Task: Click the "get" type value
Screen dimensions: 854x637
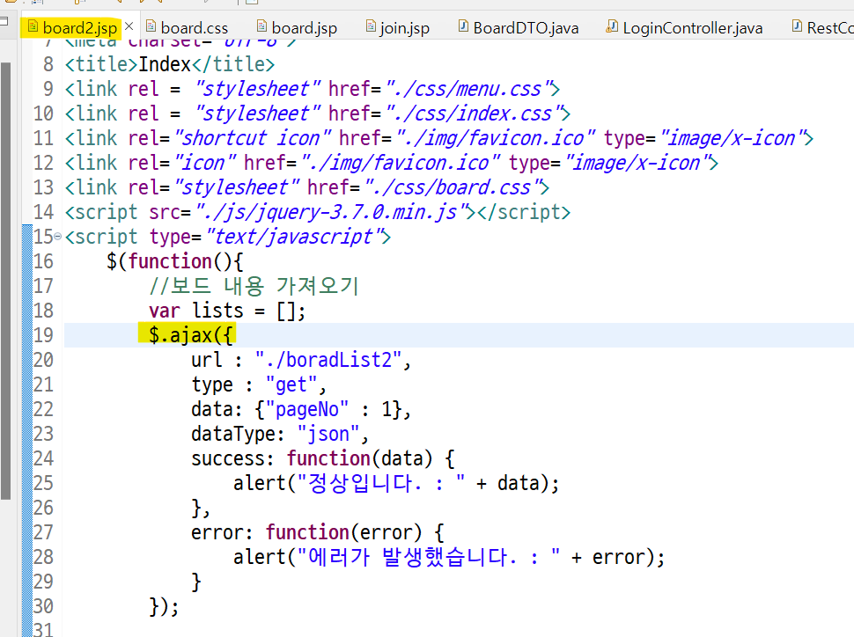Action: point(291,384)
